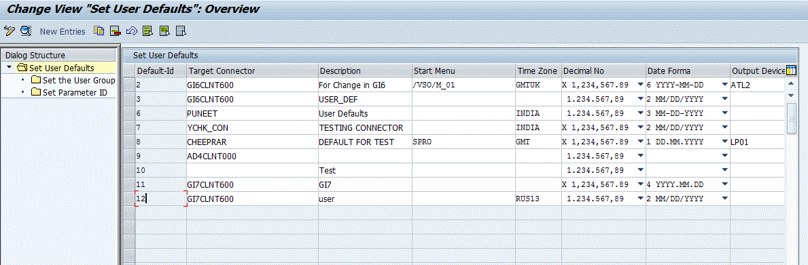Open Decimal No dropdown for USER_DEF row
The image size is (808, 265).
click(640, 99)
